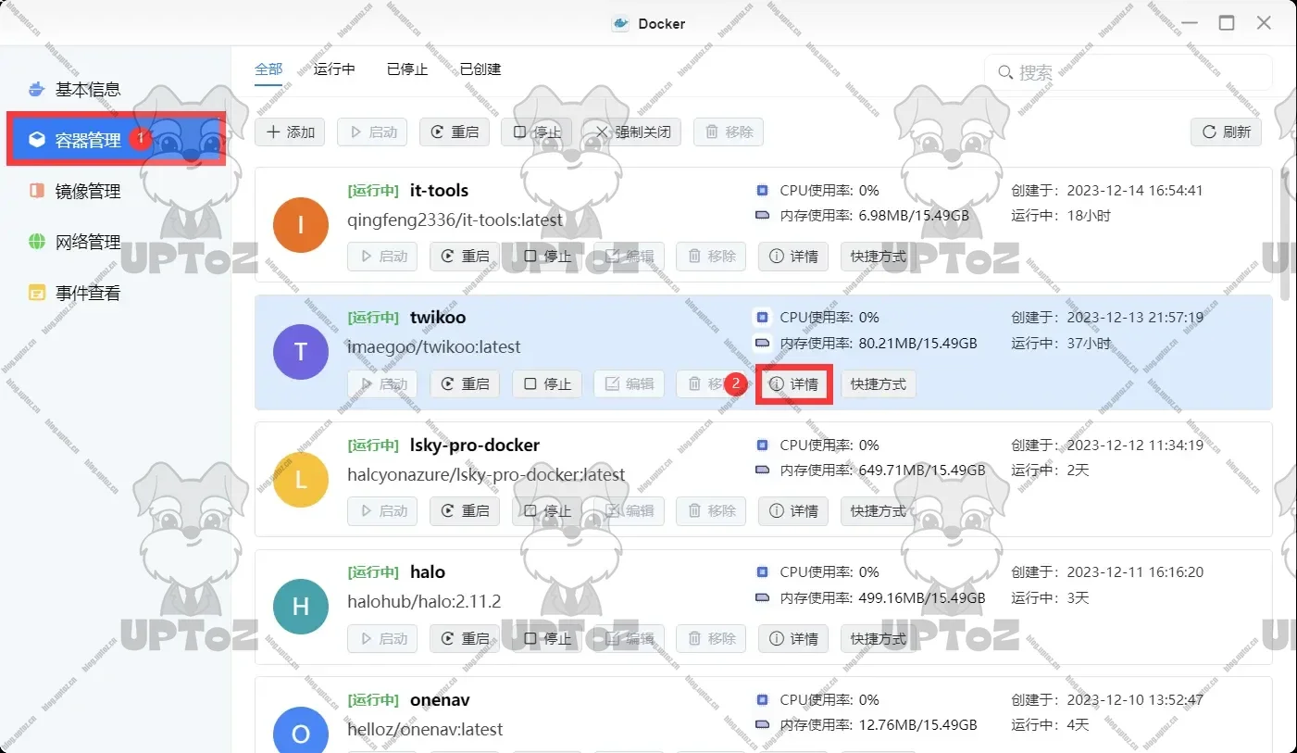The width and height of the screenshot is (1297, 753).
Task: Click image name qingfeng2336/it-tools:latest
Action: (455, 220)
